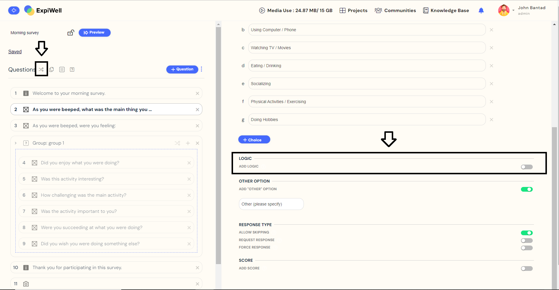Screen dimensions: 559x290
Task: Go to Knowledge Base
Action: pyautogui.click(x=446, y=11)
